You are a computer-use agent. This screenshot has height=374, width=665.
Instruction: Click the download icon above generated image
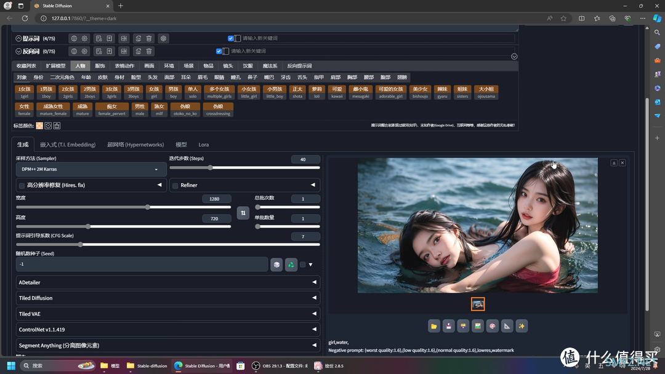[614, 162]
